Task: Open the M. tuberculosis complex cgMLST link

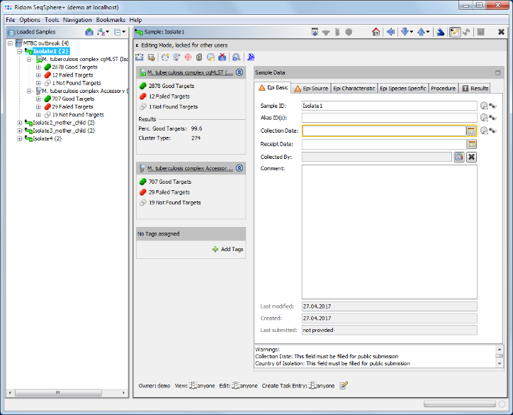Action: click(190, 73)
